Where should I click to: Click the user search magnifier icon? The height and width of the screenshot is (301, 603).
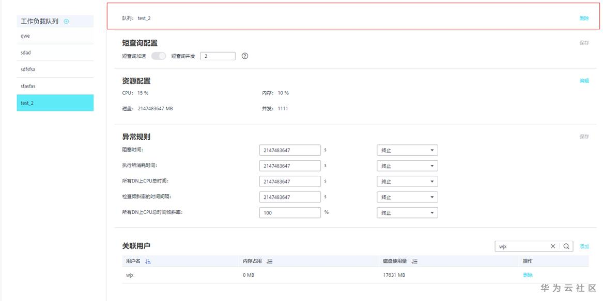coord(566,246)
